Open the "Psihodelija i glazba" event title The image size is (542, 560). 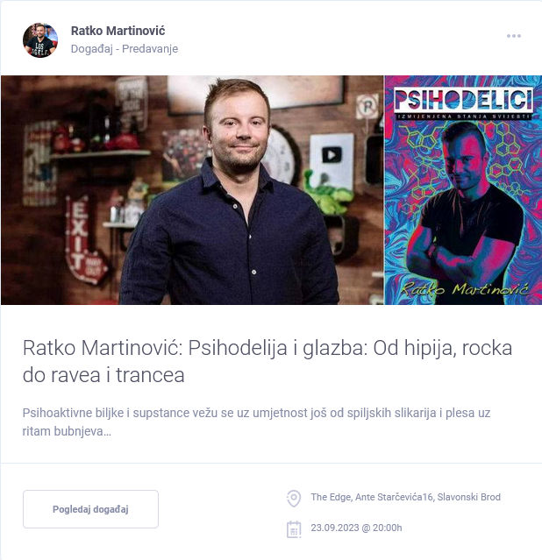(x=267, y=361)
